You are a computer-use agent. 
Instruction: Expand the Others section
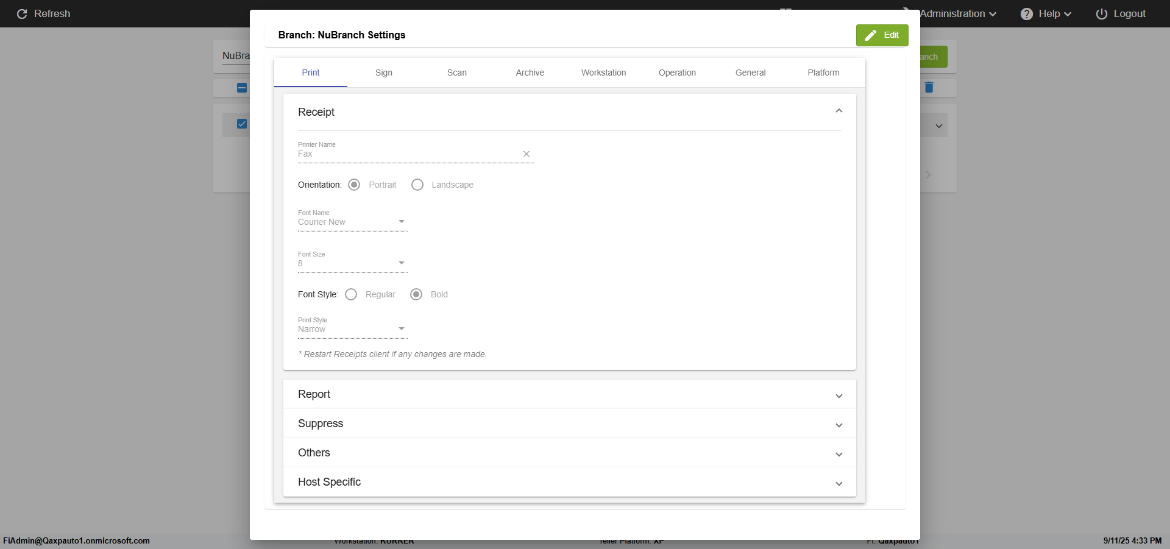(570, 453)
